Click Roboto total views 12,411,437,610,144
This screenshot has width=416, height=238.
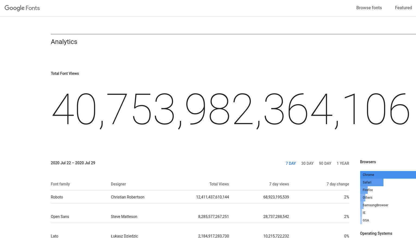coord(212,197)
